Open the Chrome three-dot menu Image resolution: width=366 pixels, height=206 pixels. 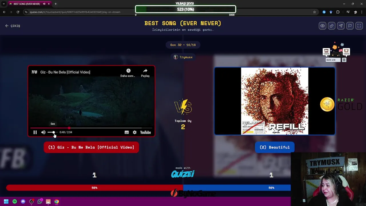click(x=362, y=12)
